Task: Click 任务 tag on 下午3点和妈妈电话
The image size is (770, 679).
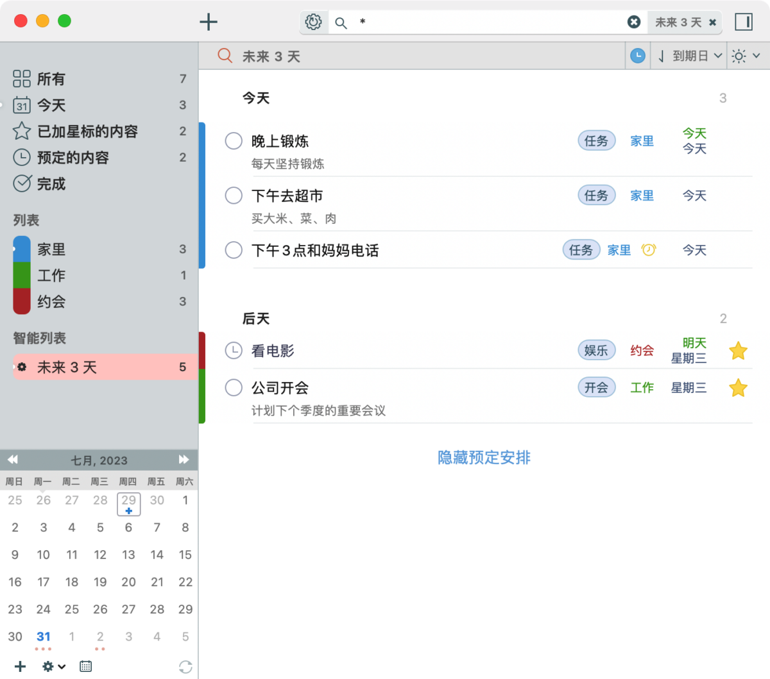Action: (x=581, y=250)
